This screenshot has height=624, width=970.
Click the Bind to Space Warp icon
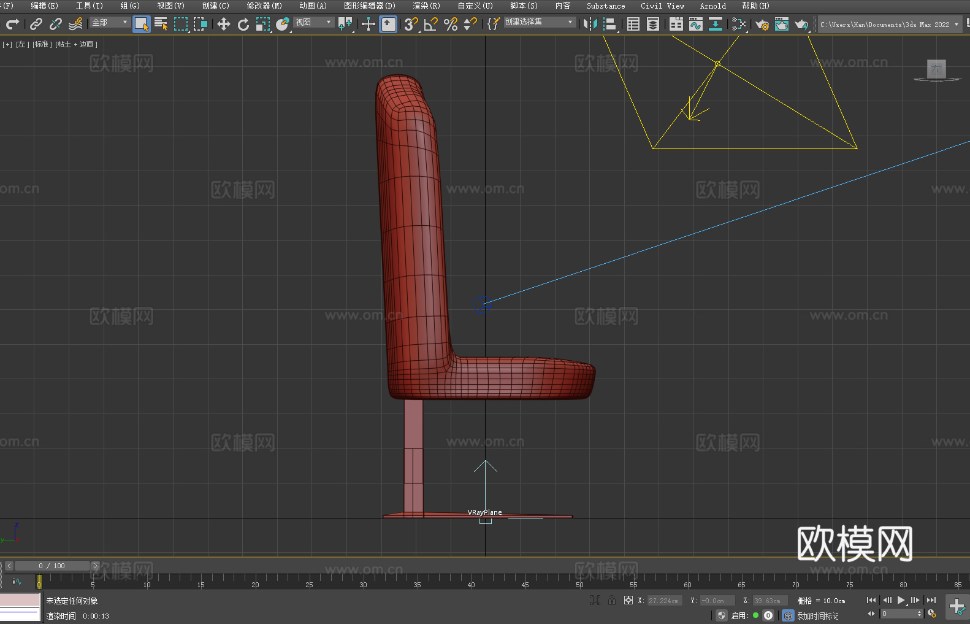click(75, 24)
